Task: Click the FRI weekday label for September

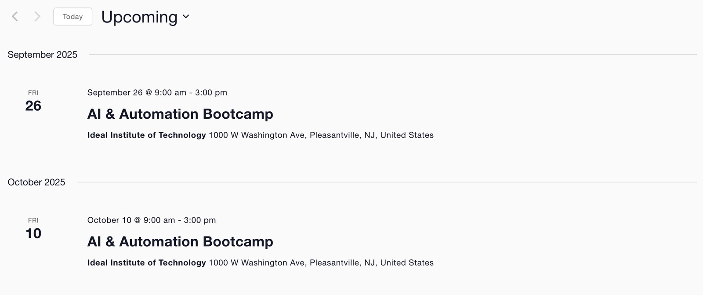Action: click(x=33, y=92)
